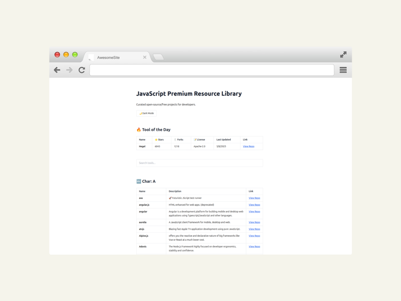Click the HTML enhanced for web apps description
Image resolution: width=401 pixels, height=301 pixels.
coord(191,205)
